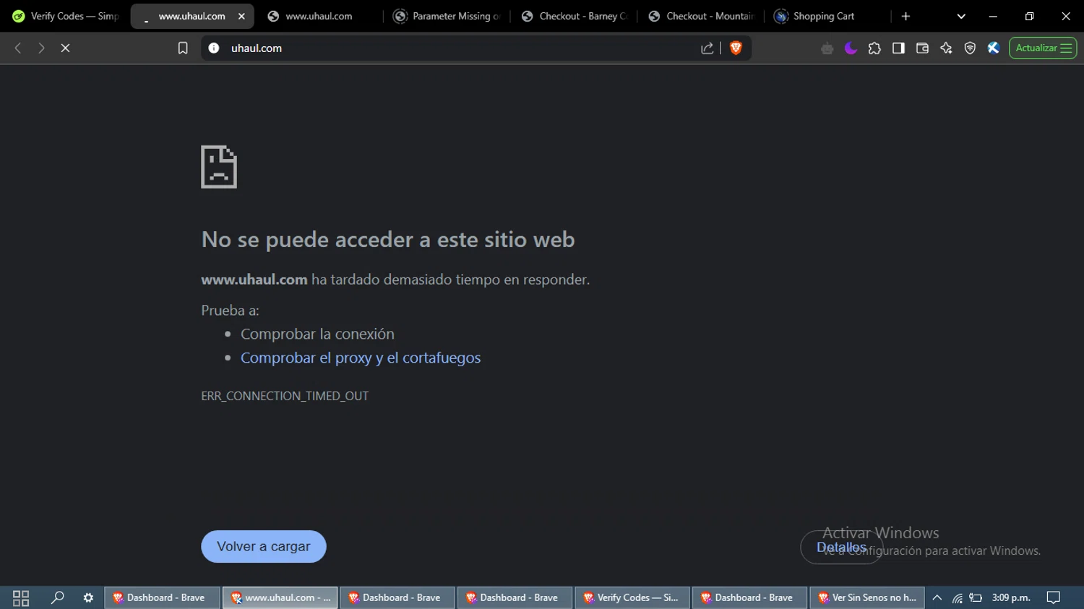Share this page using the share icon
Viewport: 1084px width, 609px height.
pos(707,48)
